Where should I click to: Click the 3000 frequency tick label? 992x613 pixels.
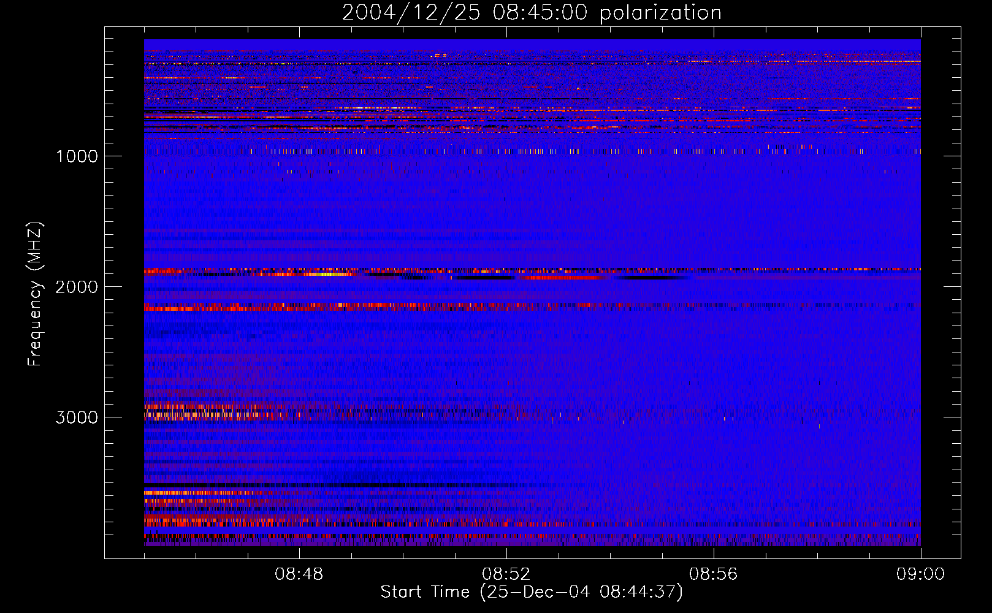coord(77,417)
